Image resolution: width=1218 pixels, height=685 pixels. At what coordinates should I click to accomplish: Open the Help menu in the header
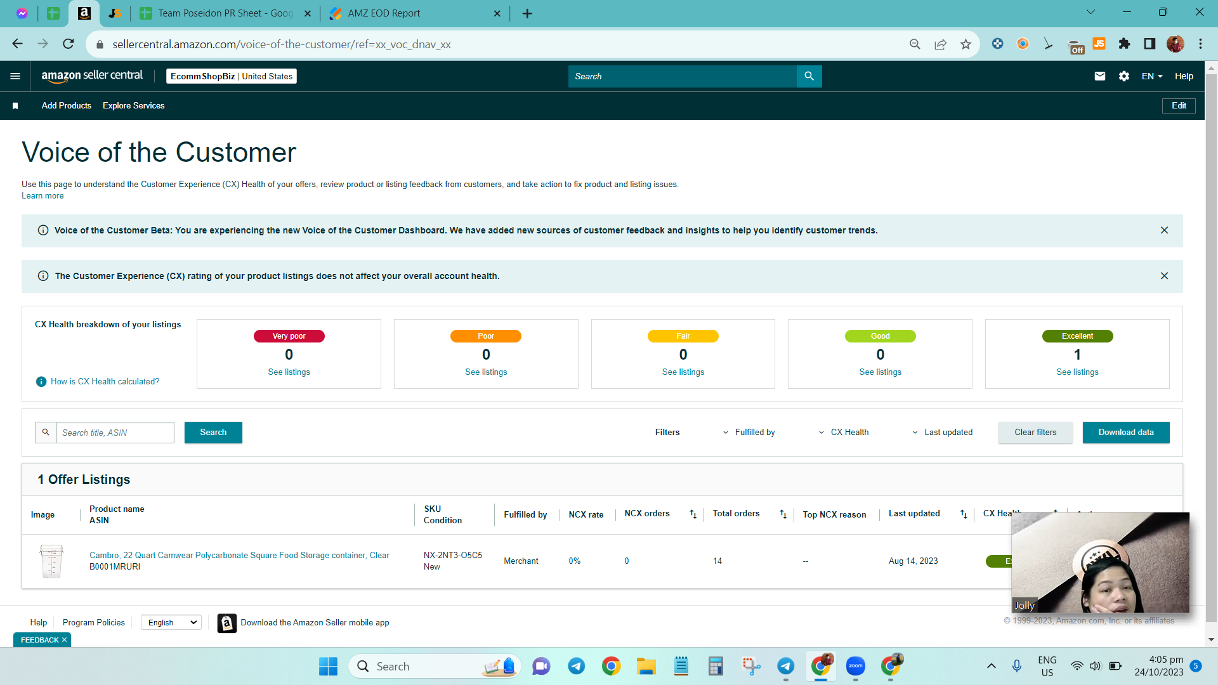[1184, 76]
